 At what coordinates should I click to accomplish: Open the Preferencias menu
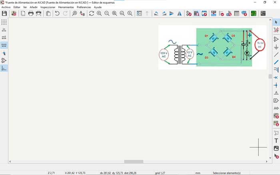pyautogui.click(x=84, y=7)
